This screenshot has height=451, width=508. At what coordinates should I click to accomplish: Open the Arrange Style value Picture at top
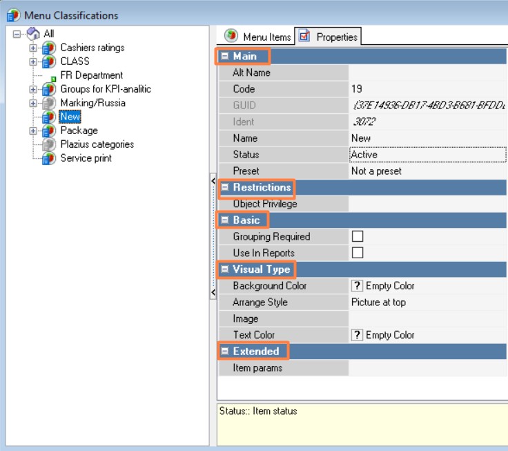click(428, 303)
